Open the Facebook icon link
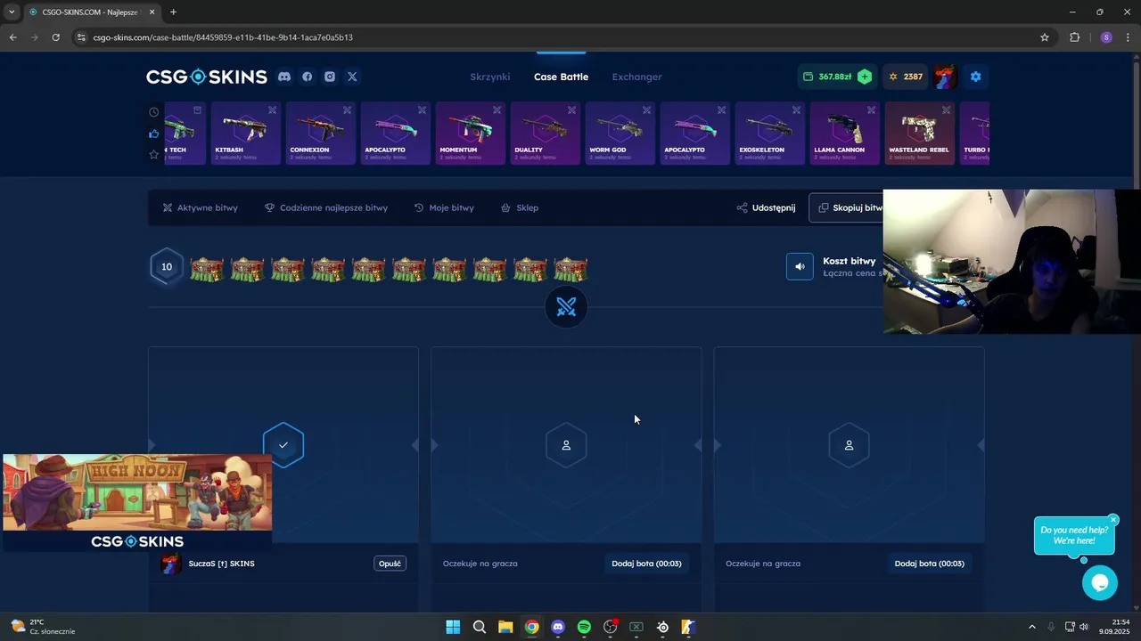Image resolution: width=1141 pixels, height=641 pixels. point(308,77)
